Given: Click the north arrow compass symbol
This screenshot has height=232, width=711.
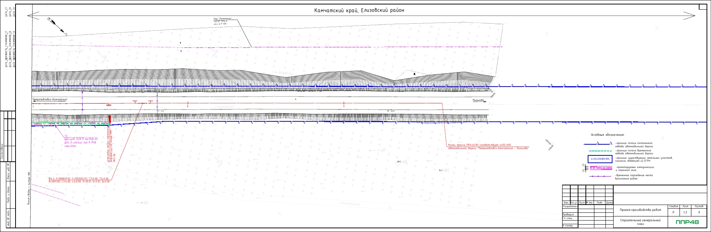Looking at the screenshot, I should click(57, 26).
